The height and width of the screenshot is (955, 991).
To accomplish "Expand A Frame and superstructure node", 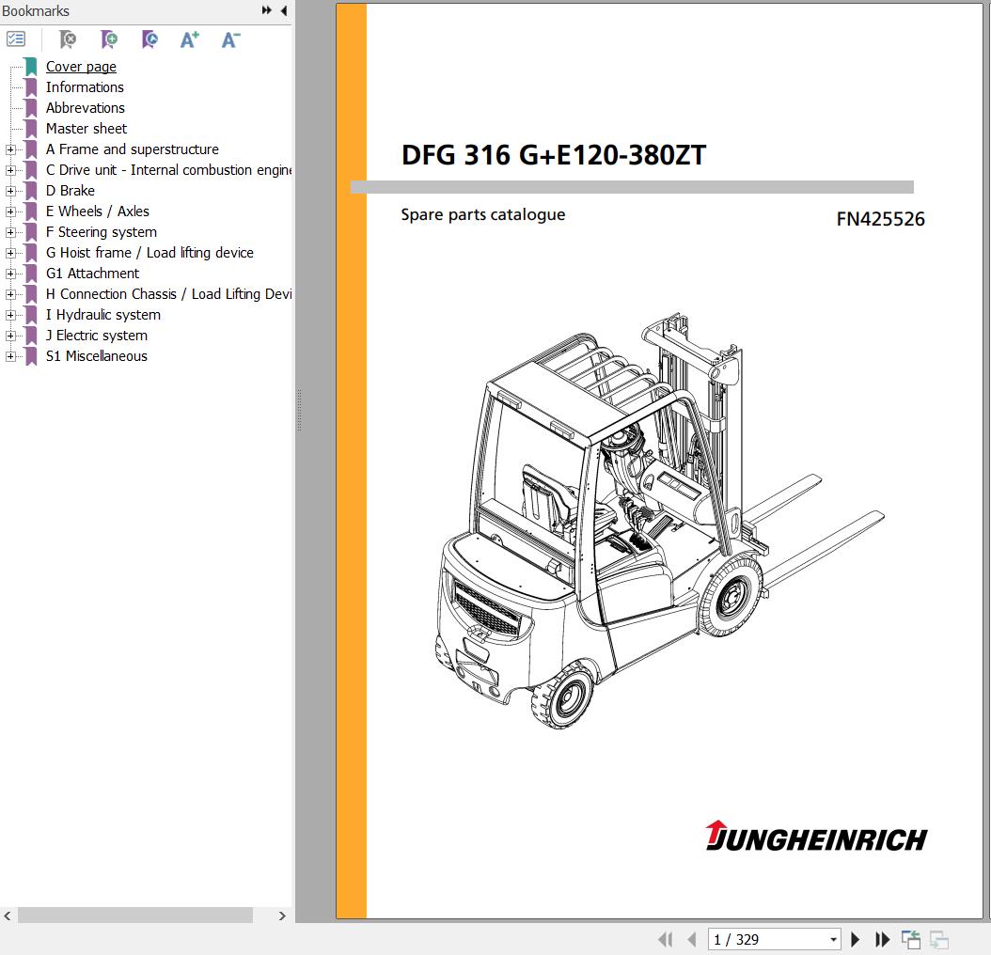I will point(10,149).
